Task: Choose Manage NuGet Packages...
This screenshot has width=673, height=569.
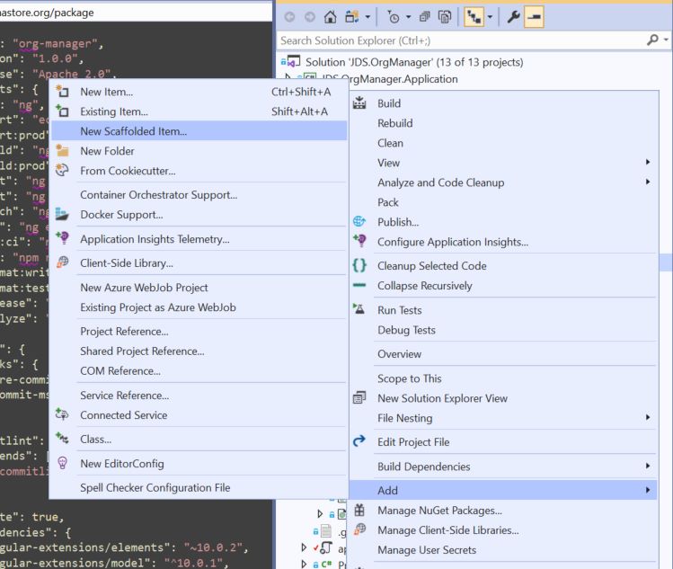Action: (x=503, y=511)
